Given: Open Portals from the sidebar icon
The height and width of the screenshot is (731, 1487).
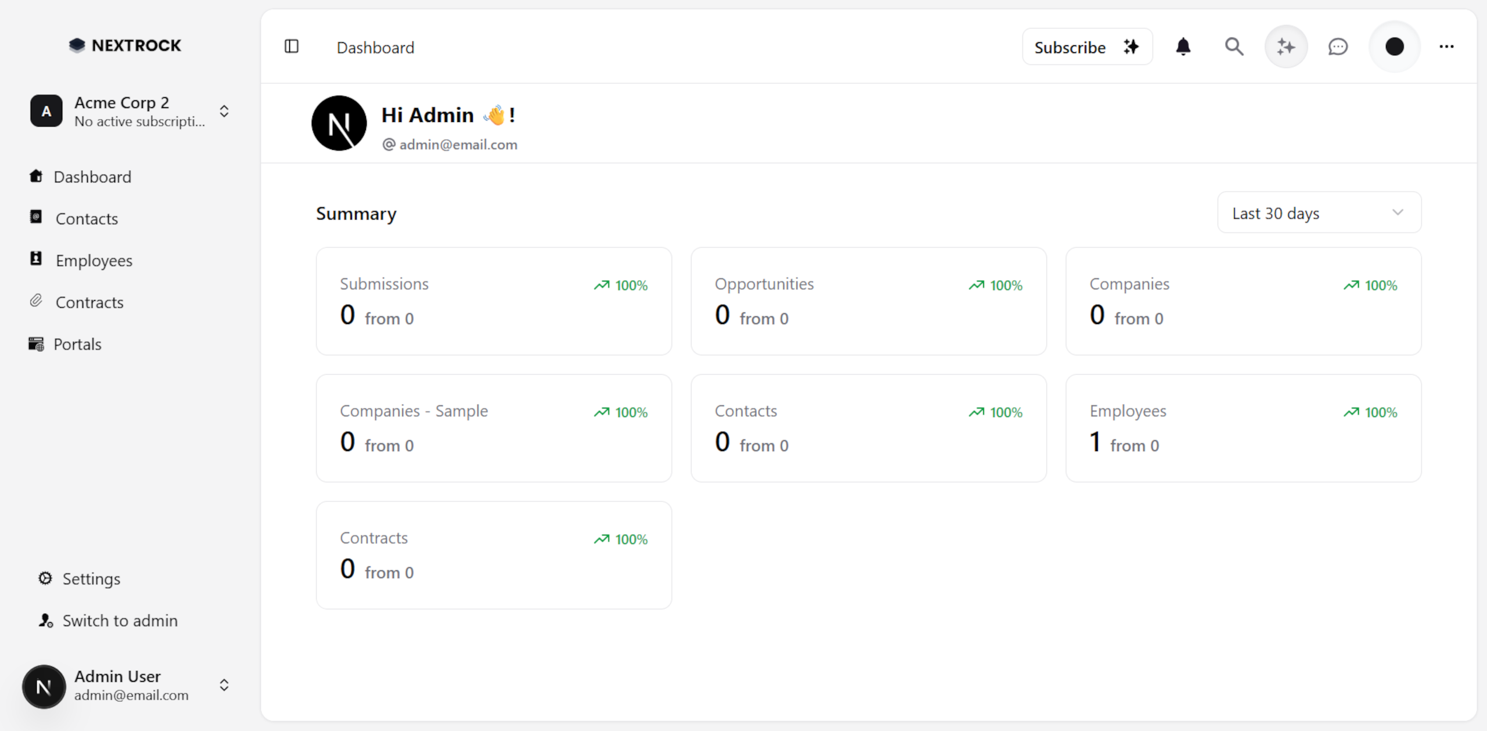Looking at the screenshot, I should (36, 344).
